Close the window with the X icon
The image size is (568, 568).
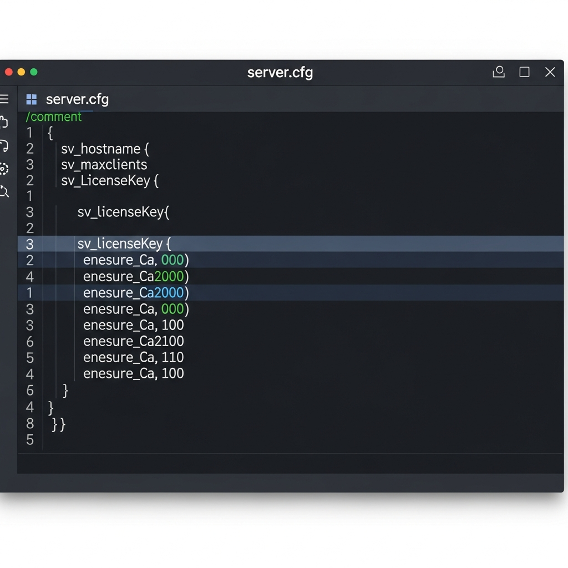[550, 72]
